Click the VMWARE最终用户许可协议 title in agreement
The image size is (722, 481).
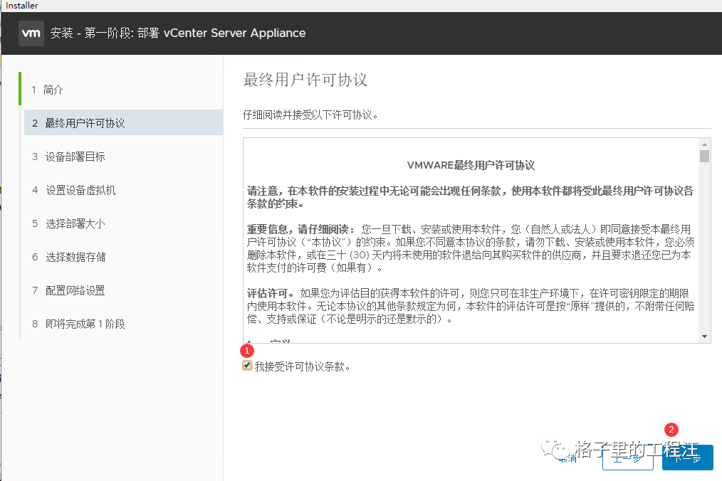(471, 165)
